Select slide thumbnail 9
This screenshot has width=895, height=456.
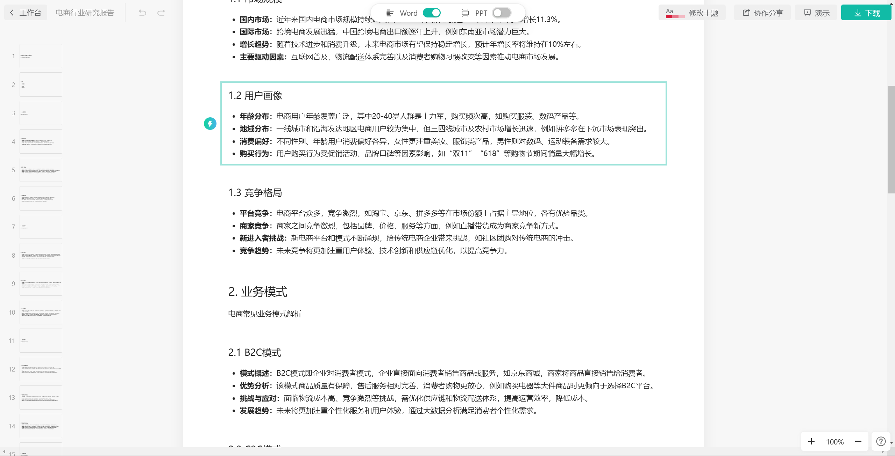41,284
